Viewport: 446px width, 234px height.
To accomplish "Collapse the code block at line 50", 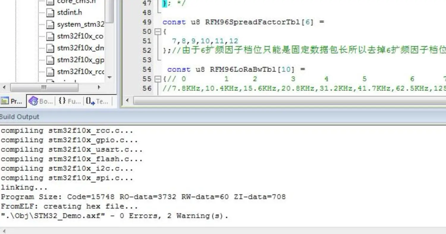I will click(x=158, y=31).
